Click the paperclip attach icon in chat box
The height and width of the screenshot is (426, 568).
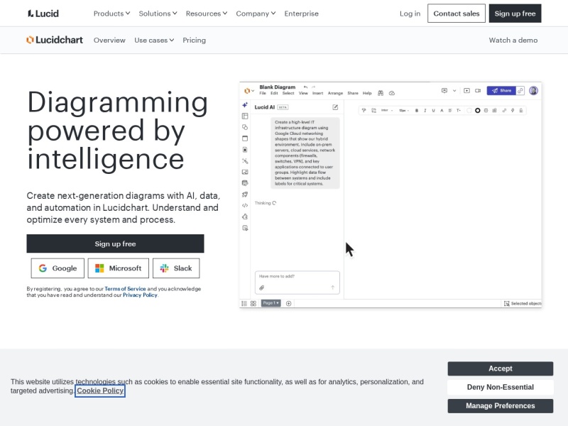pos(261,288)
